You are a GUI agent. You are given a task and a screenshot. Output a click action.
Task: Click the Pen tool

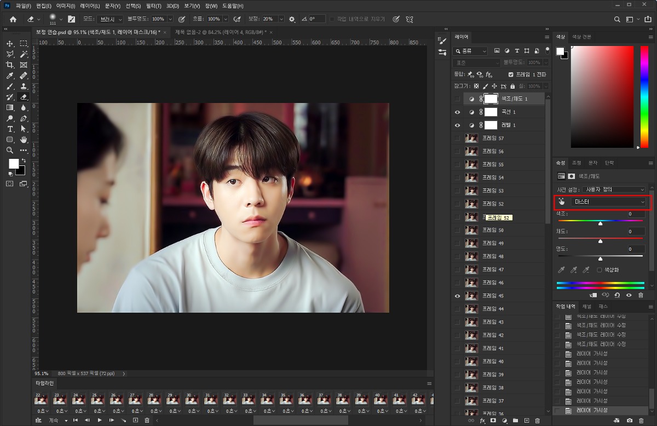(24, 118)
